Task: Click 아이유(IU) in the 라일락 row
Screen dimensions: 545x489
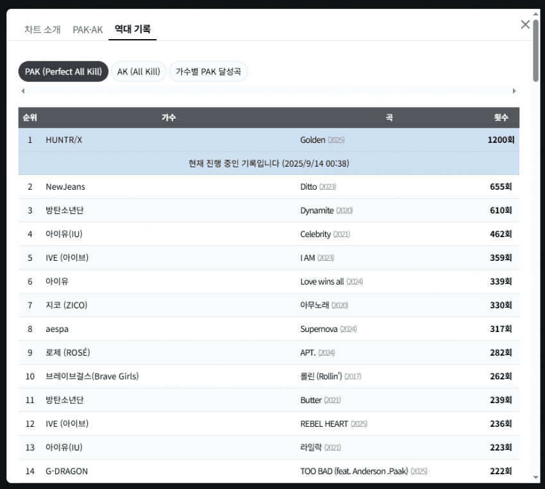Action: coord(64,447)
